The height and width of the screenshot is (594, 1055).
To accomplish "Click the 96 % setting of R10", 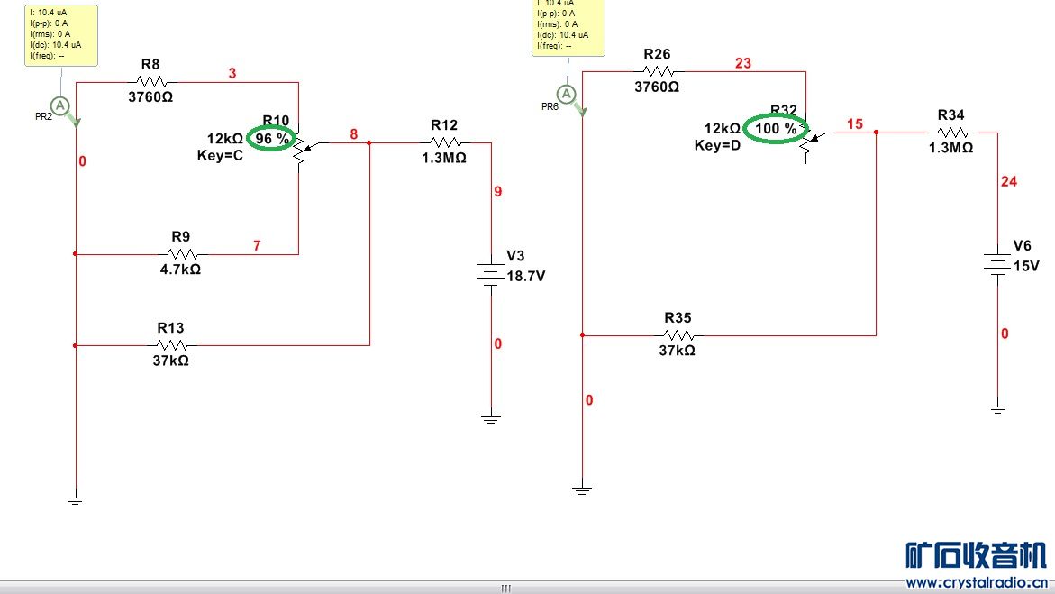I will pos(272,139).
